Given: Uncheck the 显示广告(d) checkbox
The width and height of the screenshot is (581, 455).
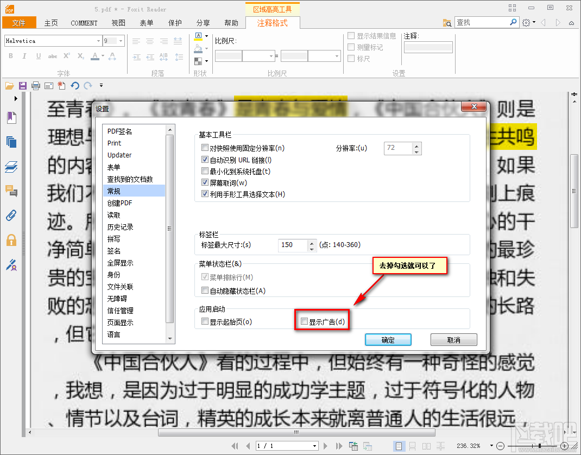Looking at the screenshot, I should [x=304, y=321].
